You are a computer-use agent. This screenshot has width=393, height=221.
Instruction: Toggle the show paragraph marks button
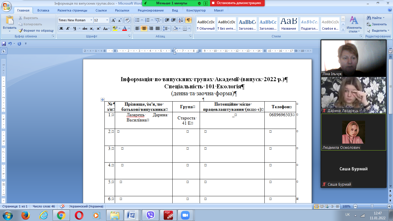coord(188,20)
